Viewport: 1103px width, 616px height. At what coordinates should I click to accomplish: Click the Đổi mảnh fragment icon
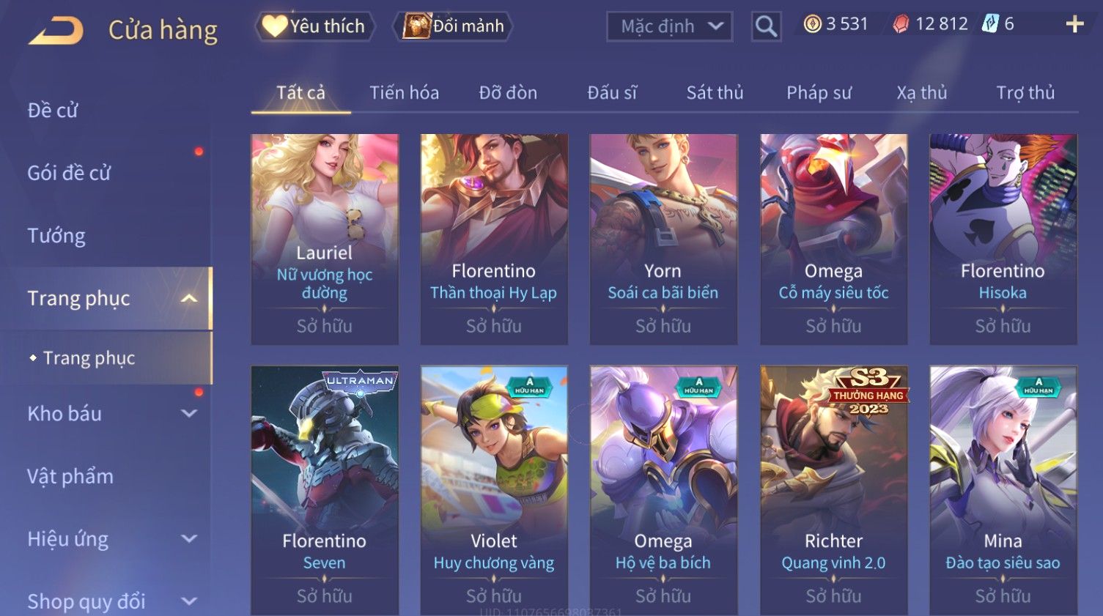pyautogui.click(x=416, y=26)
